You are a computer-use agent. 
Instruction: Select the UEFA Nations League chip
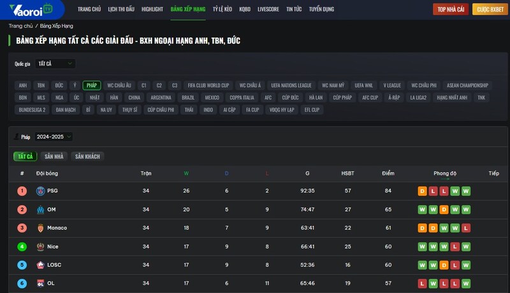pyautogui.click(x=291, y=85)
